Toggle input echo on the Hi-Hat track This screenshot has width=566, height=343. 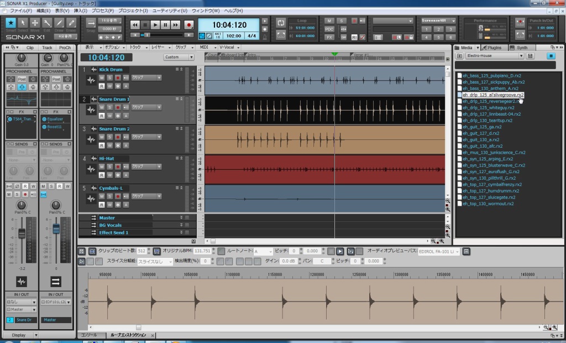pyautogui.click(x=125, y=167)
